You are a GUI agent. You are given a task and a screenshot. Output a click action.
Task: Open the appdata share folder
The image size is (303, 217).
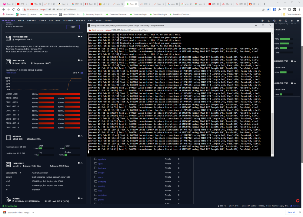click(x=102, y=159)
